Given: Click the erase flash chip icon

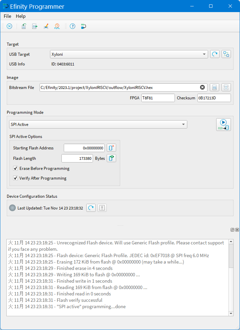Looking at the screenshot, I should coord(111,148).
